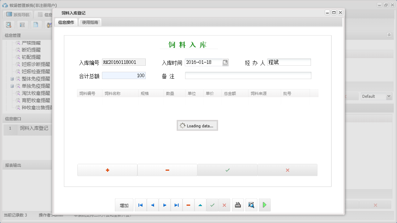Viewport: 397px width, 223px height.
Task: Print the feed inbound record
Action: 238,205
